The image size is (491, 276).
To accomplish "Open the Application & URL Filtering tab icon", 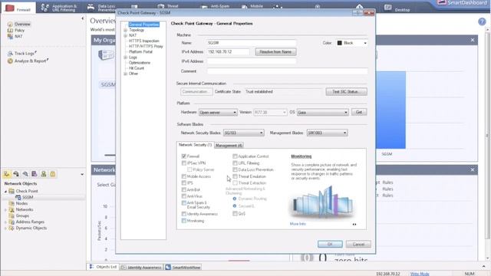I will click(x=45, y=8).
